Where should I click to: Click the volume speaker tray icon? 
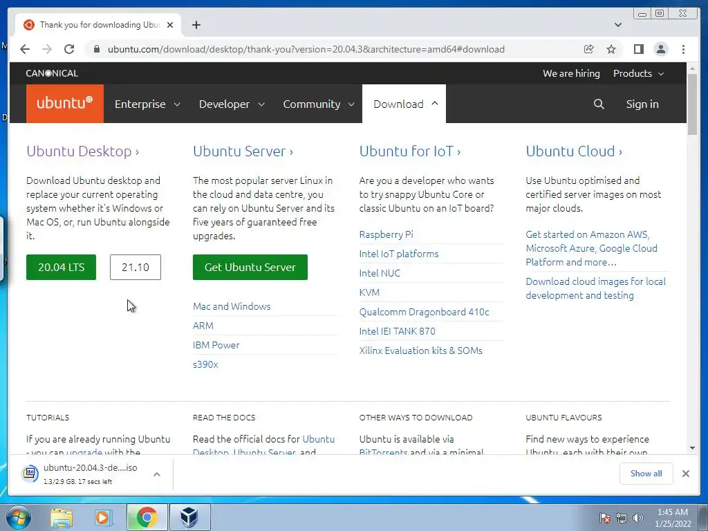coord(638,518)
